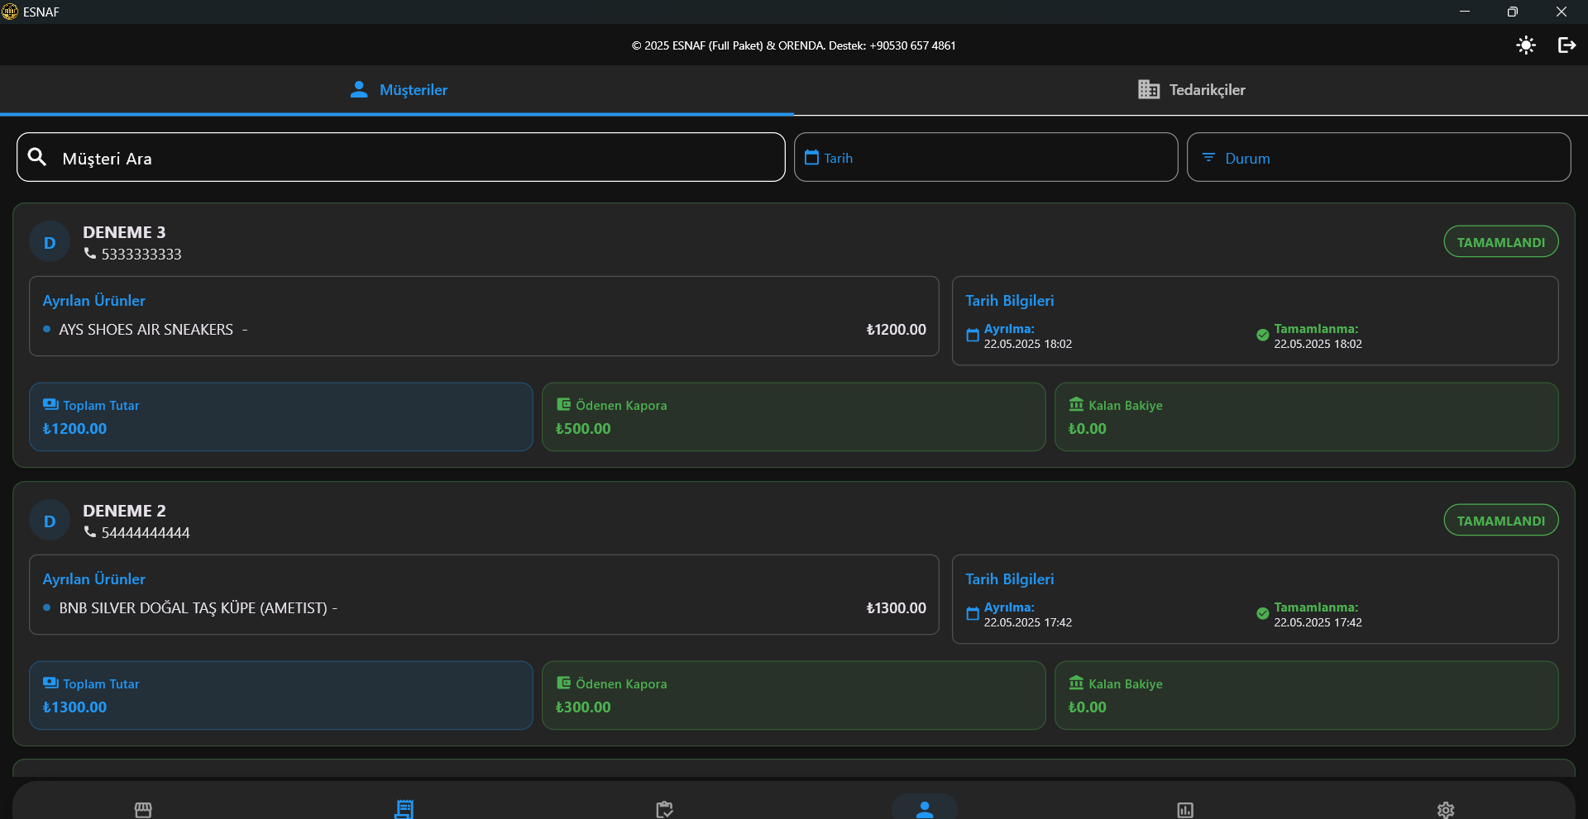Open the Tarih date filter
Screen dimensions: 1588x819
point(985,158)
